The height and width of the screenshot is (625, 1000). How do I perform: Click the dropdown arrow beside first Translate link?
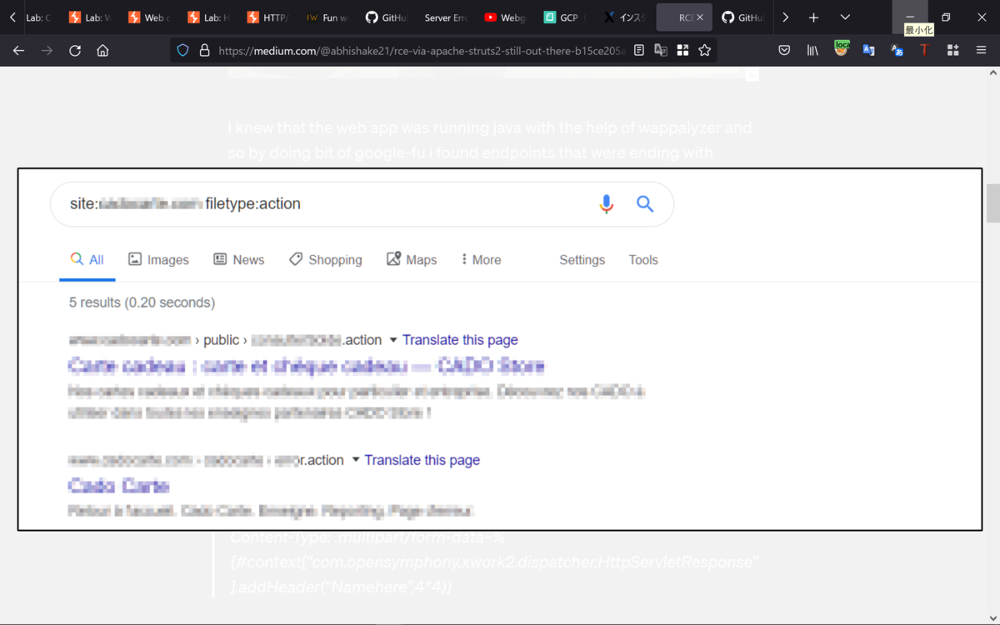(x=393, y=340)
